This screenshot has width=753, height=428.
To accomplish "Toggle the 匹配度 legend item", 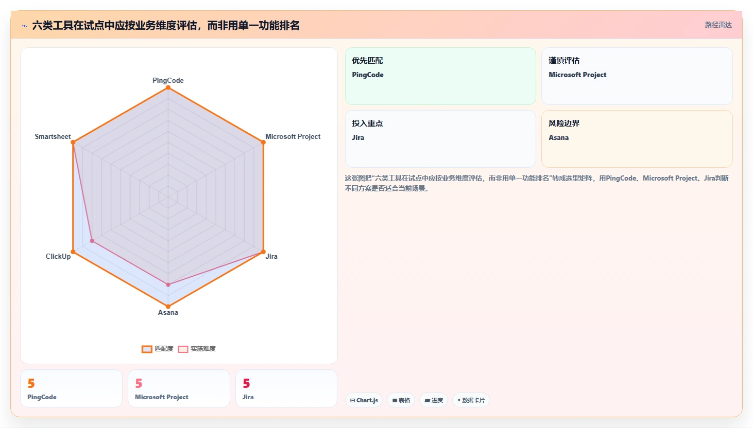I will pos(158,349).
